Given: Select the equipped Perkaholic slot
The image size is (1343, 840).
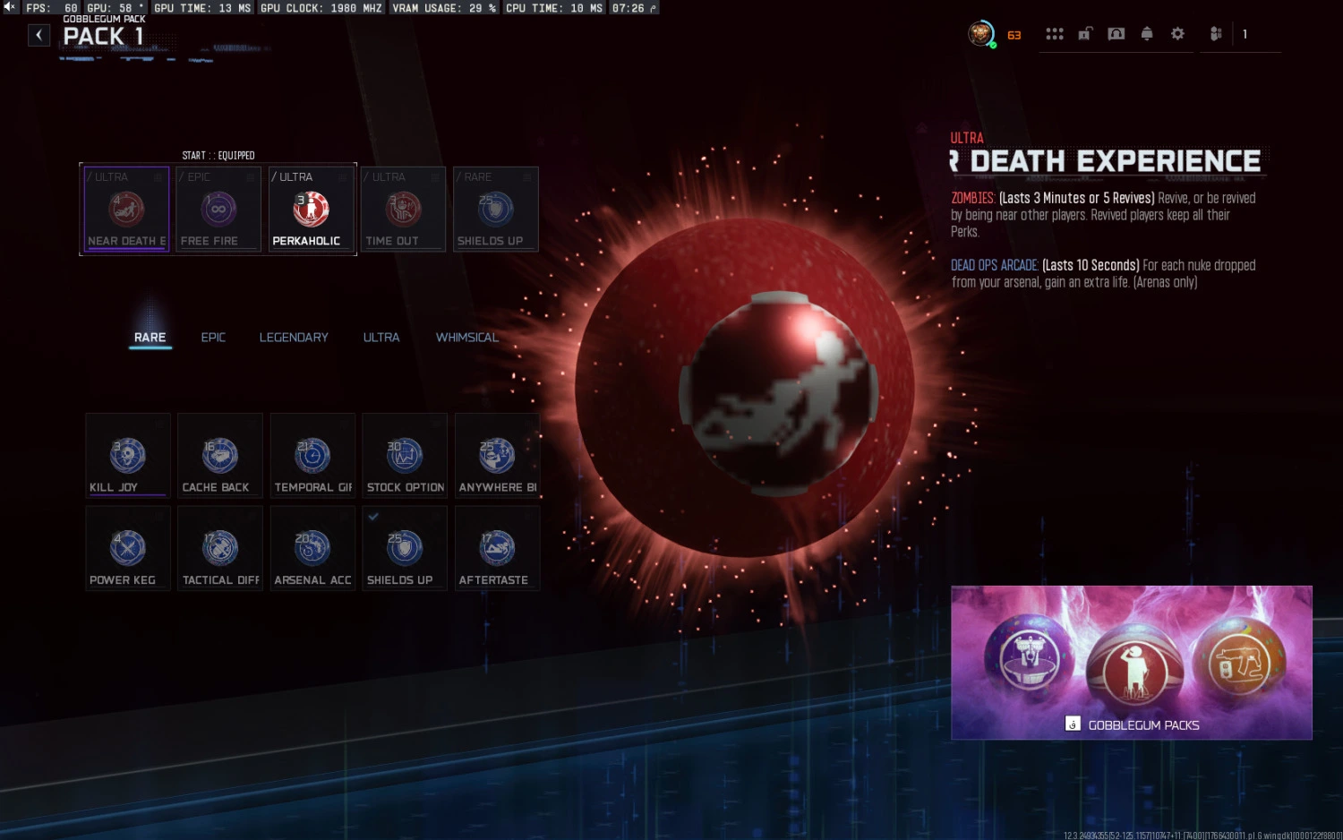Looking at the screenshot, I should [x=311, y=210].
